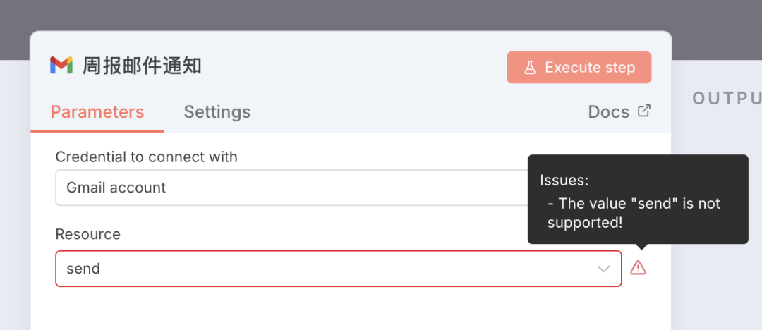Switch to the Parameters tab

click(97, 112)
